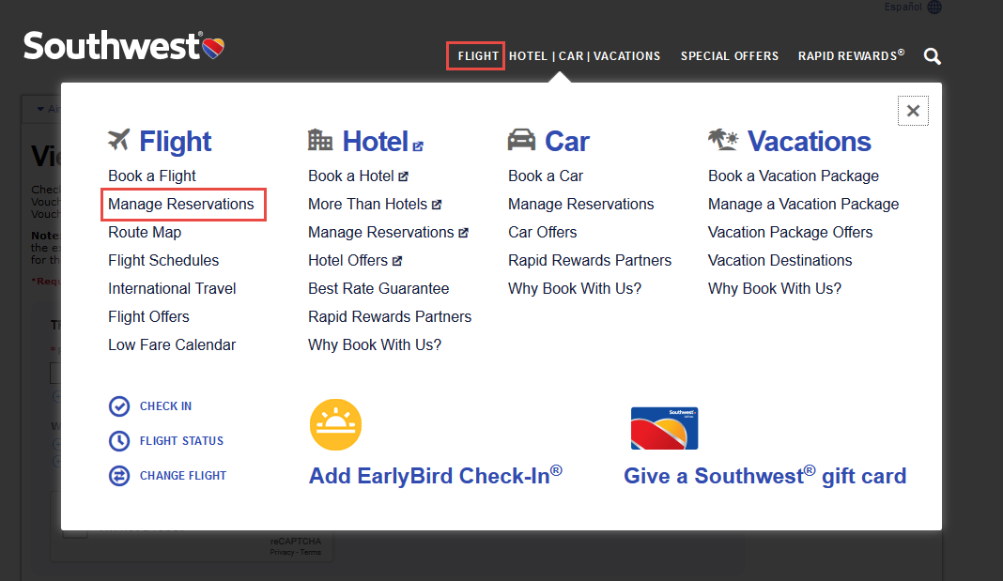This screenshot has height=581, width=1003.
Task: Open Route Map link
Action: (x=145, y=232)
